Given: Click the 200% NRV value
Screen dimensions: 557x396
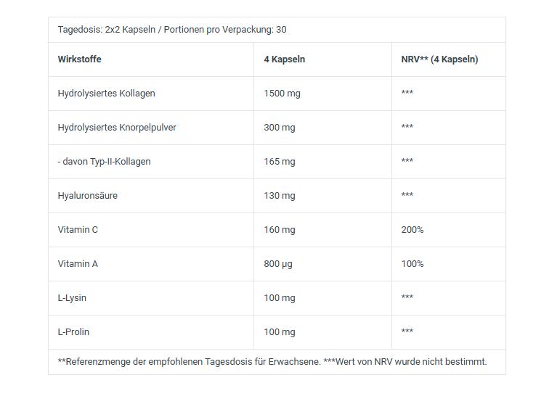Looking at the screenshot, I should point(412,230).
